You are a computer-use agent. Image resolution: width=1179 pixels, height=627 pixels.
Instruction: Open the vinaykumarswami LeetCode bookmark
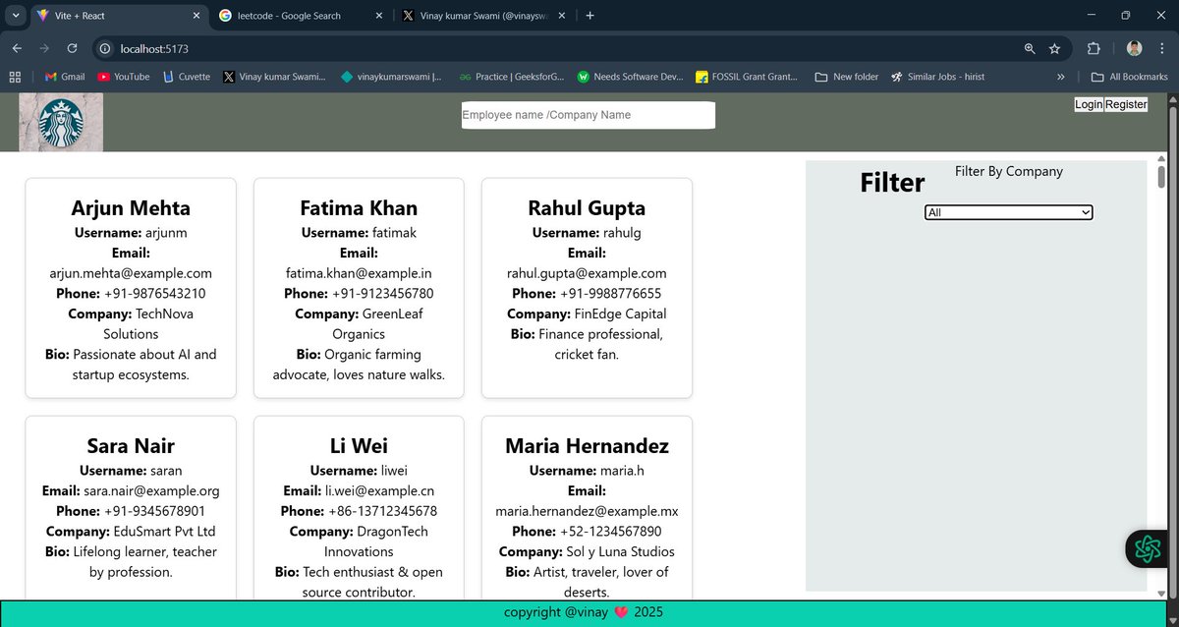click(391, 77)
